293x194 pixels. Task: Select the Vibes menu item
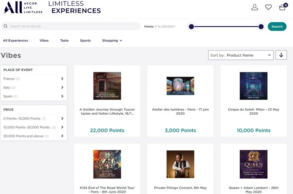44,41
